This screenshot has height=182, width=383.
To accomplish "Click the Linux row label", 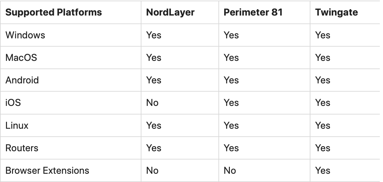I will (x=17, y=126).
